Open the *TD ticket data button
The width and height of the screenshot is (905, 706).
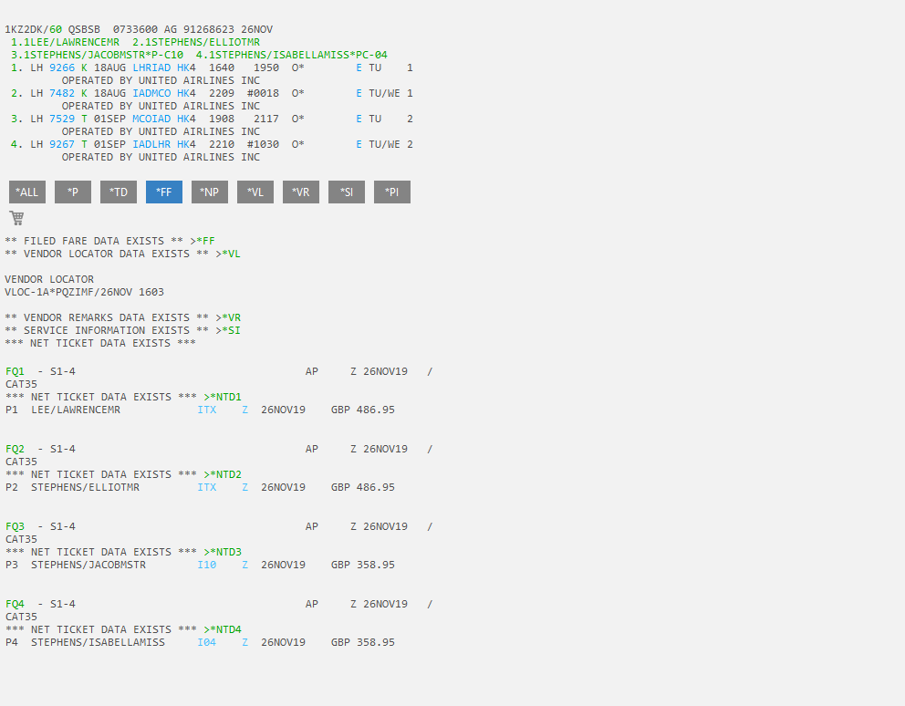click(x=119, y=192)
